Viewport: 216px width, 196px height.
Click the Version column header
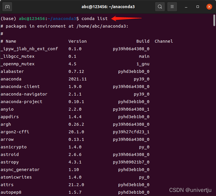point(78,41)
